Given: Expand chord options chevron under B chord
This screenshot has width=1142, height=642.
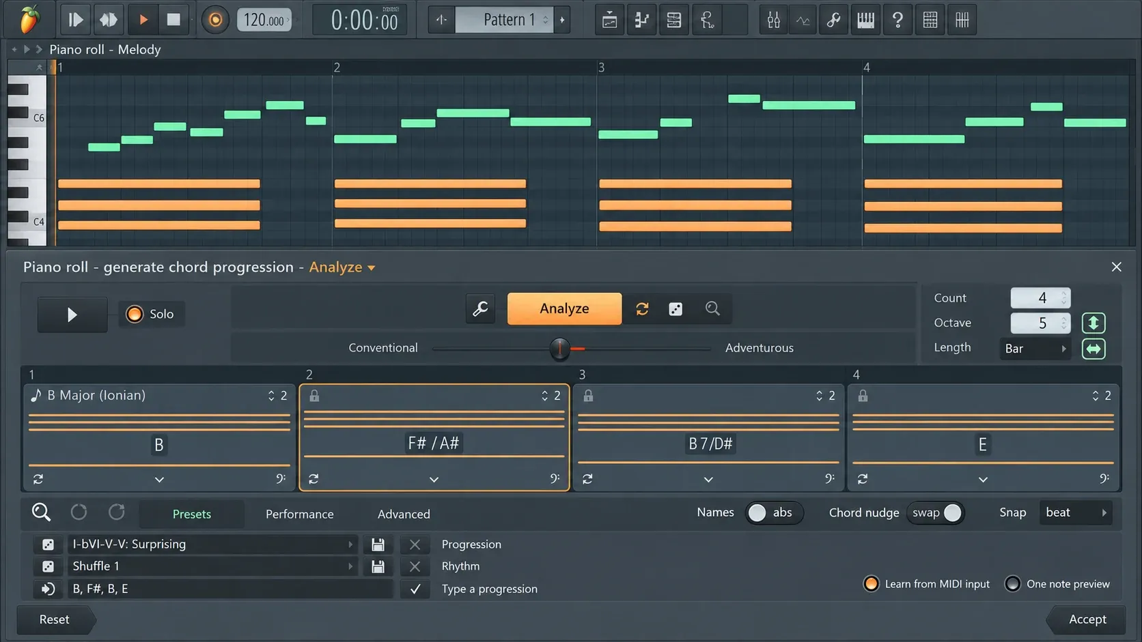Looking at the screenshot, I should coord(159,480).
